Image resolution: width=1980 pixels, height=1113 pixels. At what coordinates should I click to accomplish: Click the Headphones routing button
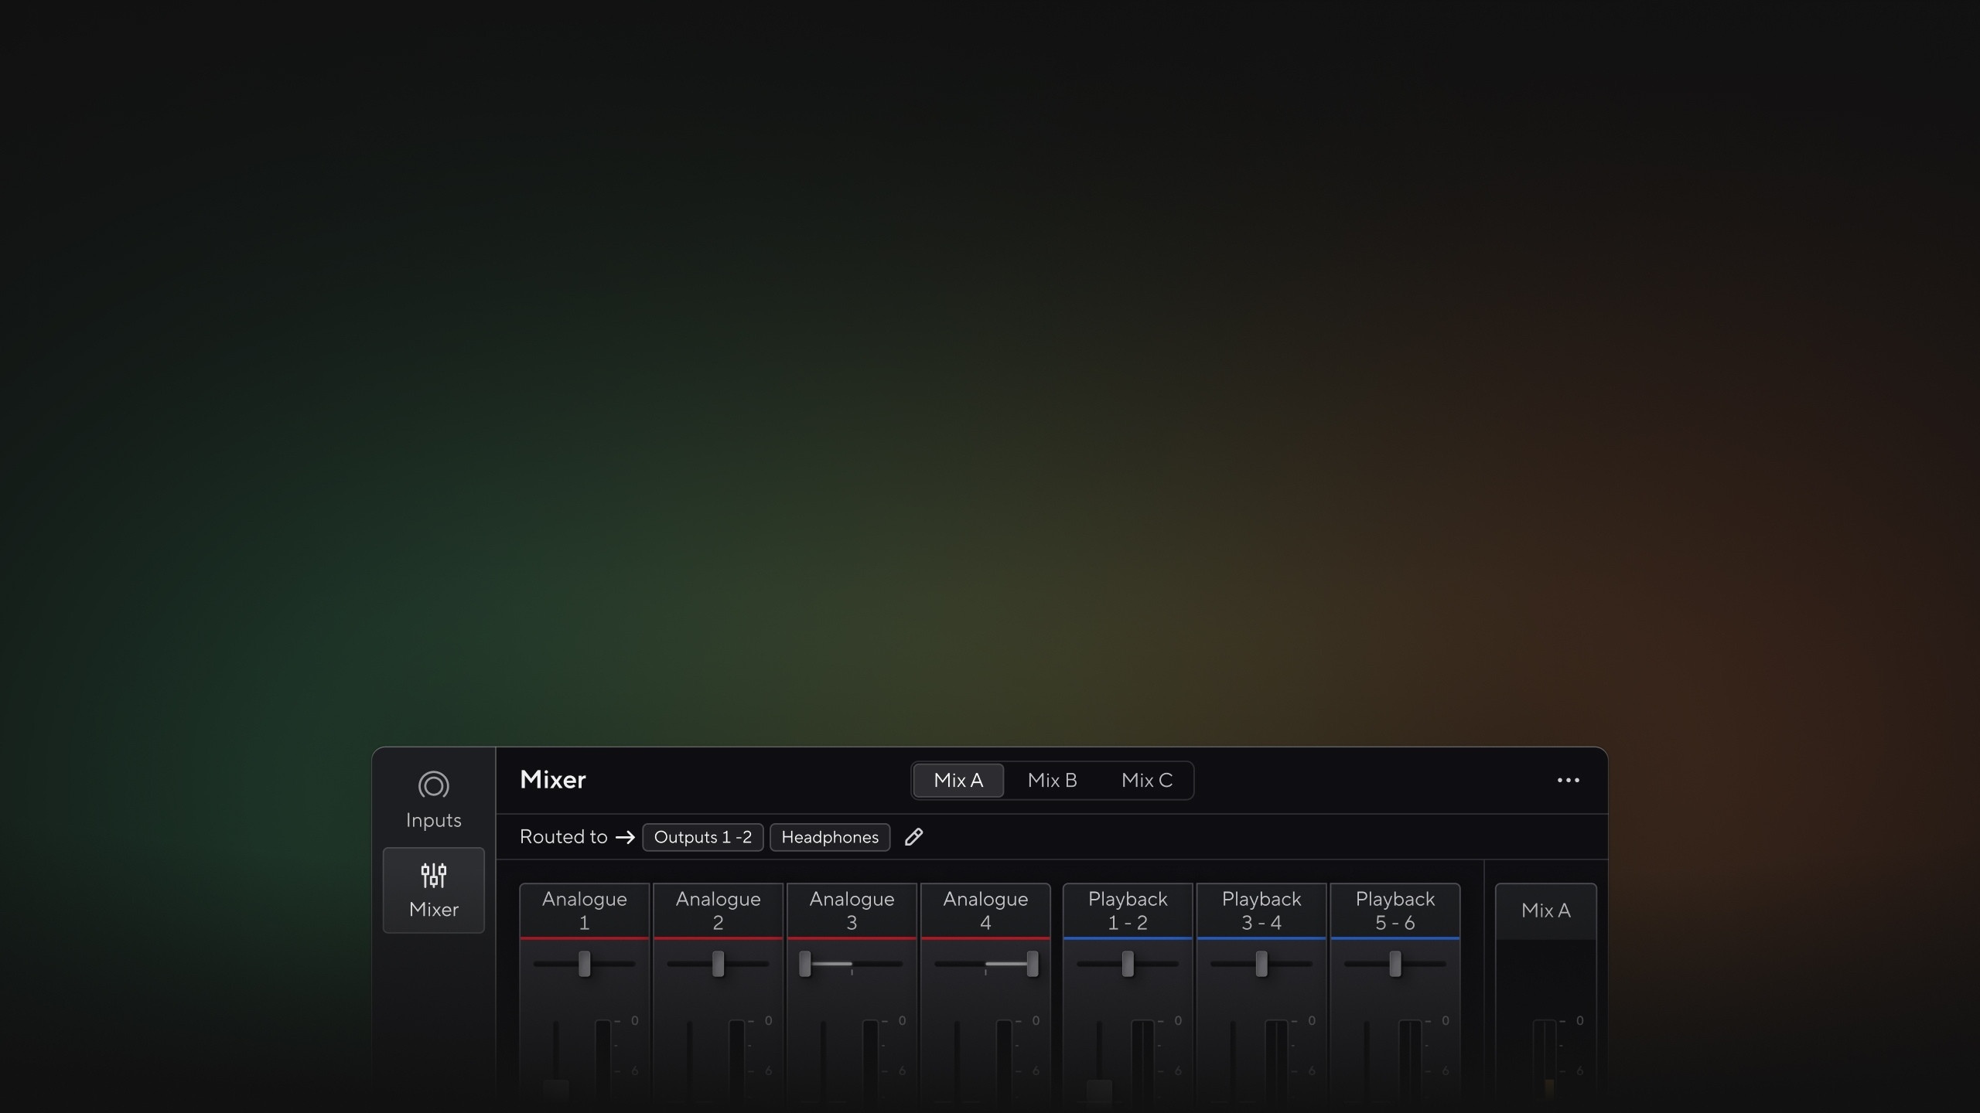pos(830,837)
